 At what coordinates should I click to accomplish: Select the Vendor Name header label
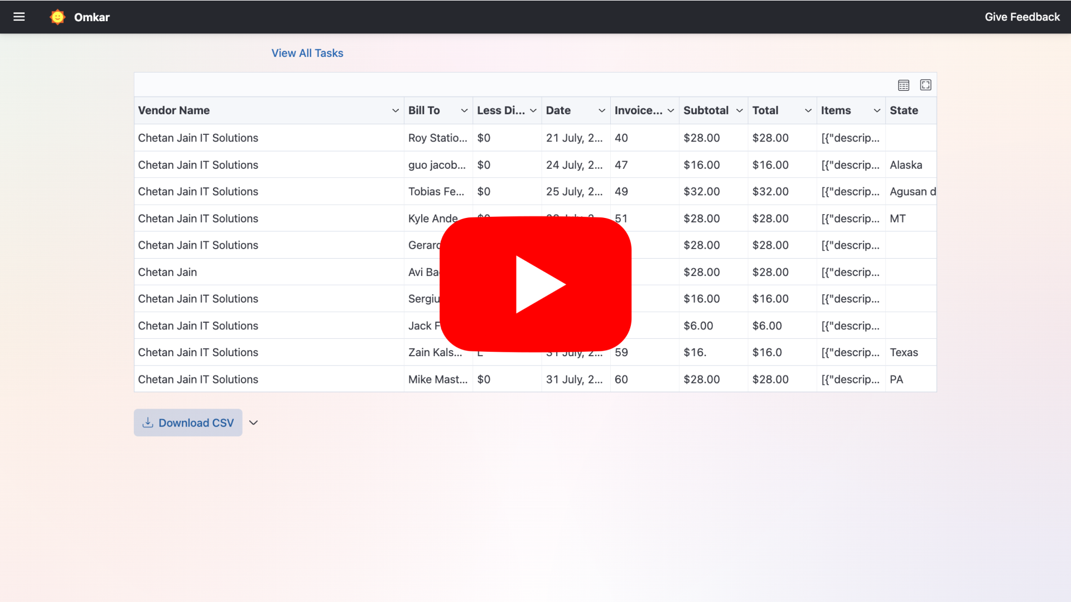click(x=174, y=110)
